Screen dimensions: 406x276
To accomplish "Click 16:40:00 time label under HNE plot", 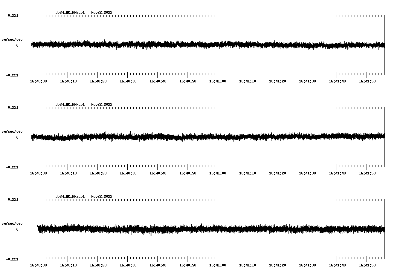I will point(38,81).
